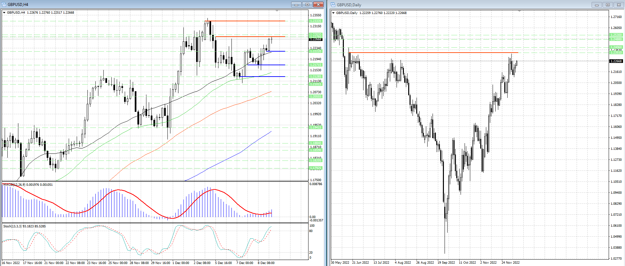Click the 1 Dec 00:00 time label
Screen dimensions: 625x266
(181, 263)
